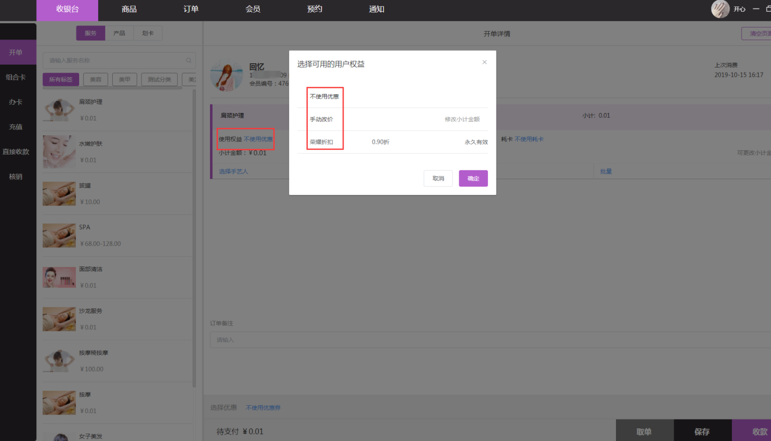Open the 订单 top tab

(x=191, y=9)
